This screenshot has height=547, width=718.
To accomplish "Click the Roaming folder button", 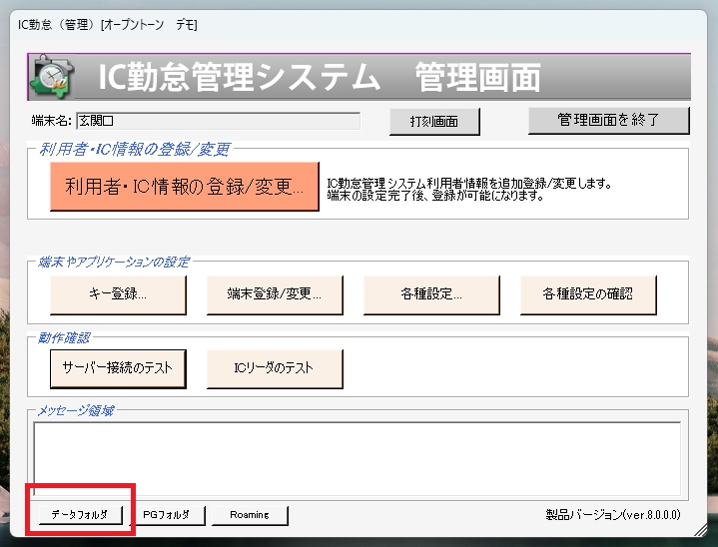I will pos(250,515).
